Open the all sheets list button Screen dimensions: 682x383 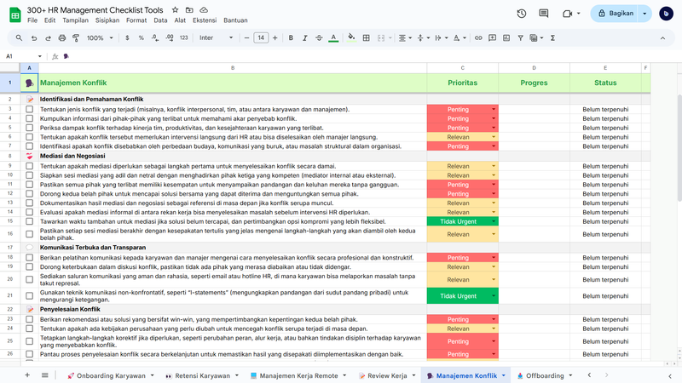click(x=45, y=375)
